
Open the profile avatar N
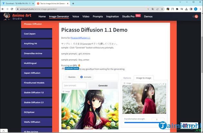[196, 9]
